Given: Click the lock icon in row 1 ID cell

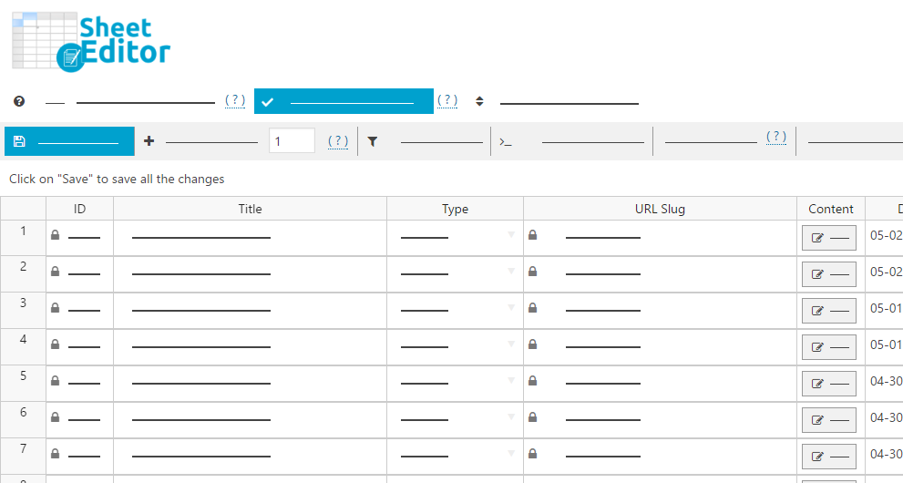Looking at the screenshot, I should (x=56, y=235).
